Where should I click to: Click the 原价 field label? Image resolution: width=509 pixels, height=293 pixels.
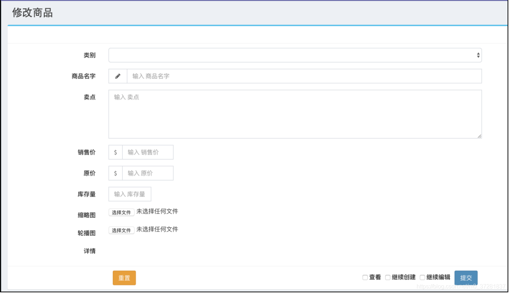90,173
